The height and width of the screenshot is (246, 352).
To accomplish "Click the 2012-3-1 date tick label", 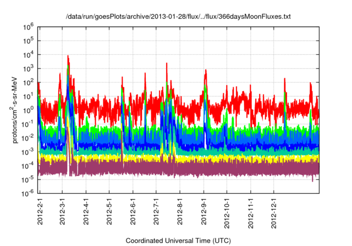I will click(x=62, y=211).
